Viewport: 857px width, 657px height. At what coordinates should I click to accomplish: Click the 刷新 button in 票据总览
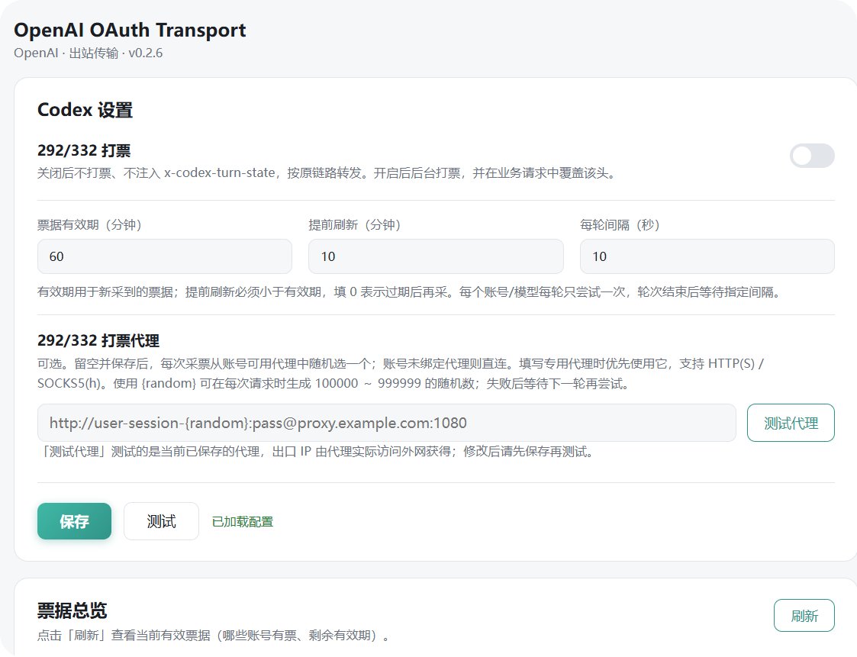pyautogui.click(x=804, y=616)
